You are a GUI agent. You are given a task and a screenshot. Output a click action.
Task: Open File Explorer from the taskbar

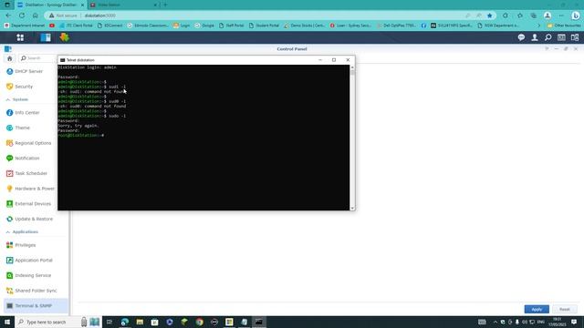click(x=140, y=322)
